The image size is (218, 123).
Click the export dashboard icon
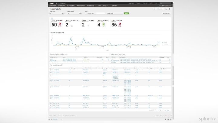pos(167,9)
